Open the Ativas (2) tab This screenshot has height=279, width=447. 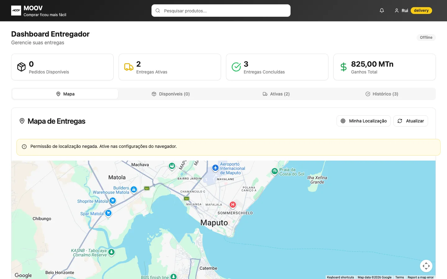[276, 94]
